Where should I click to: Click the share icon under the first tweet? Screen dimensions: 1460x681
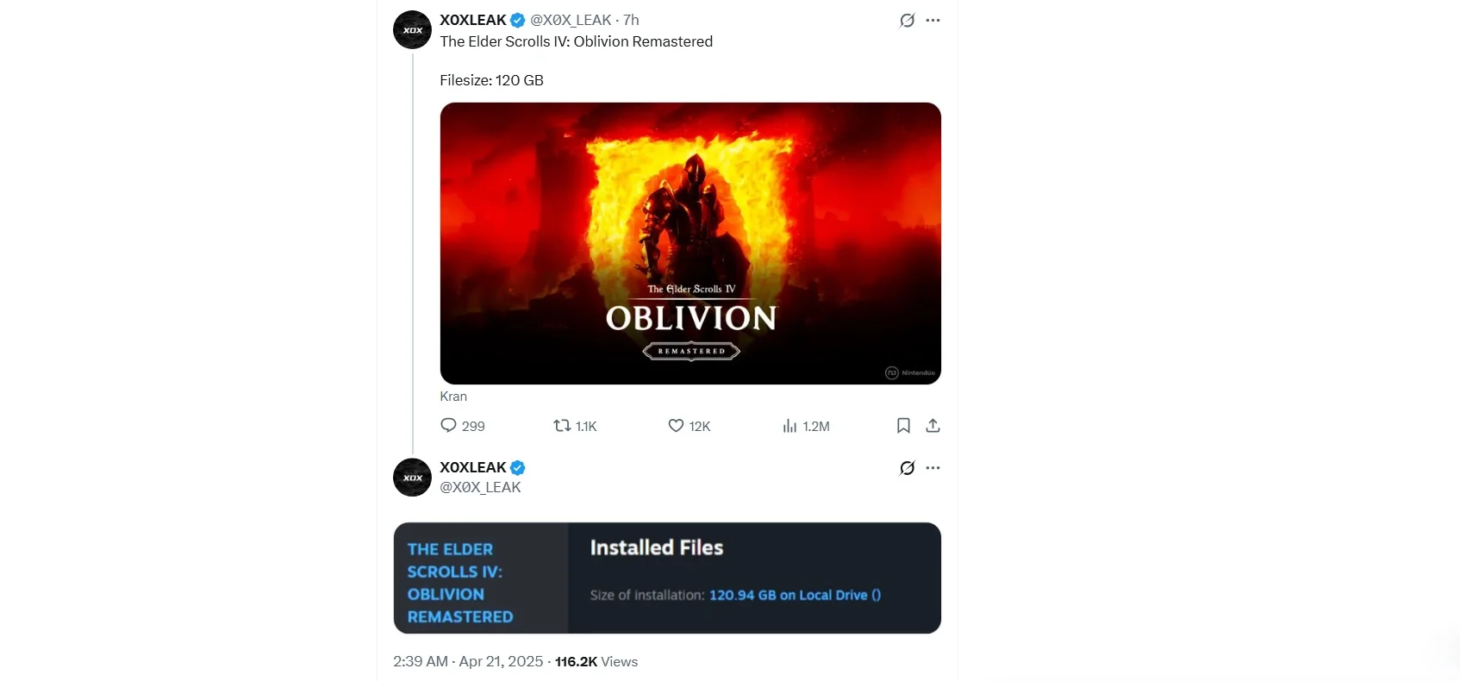tap(933, 426)
